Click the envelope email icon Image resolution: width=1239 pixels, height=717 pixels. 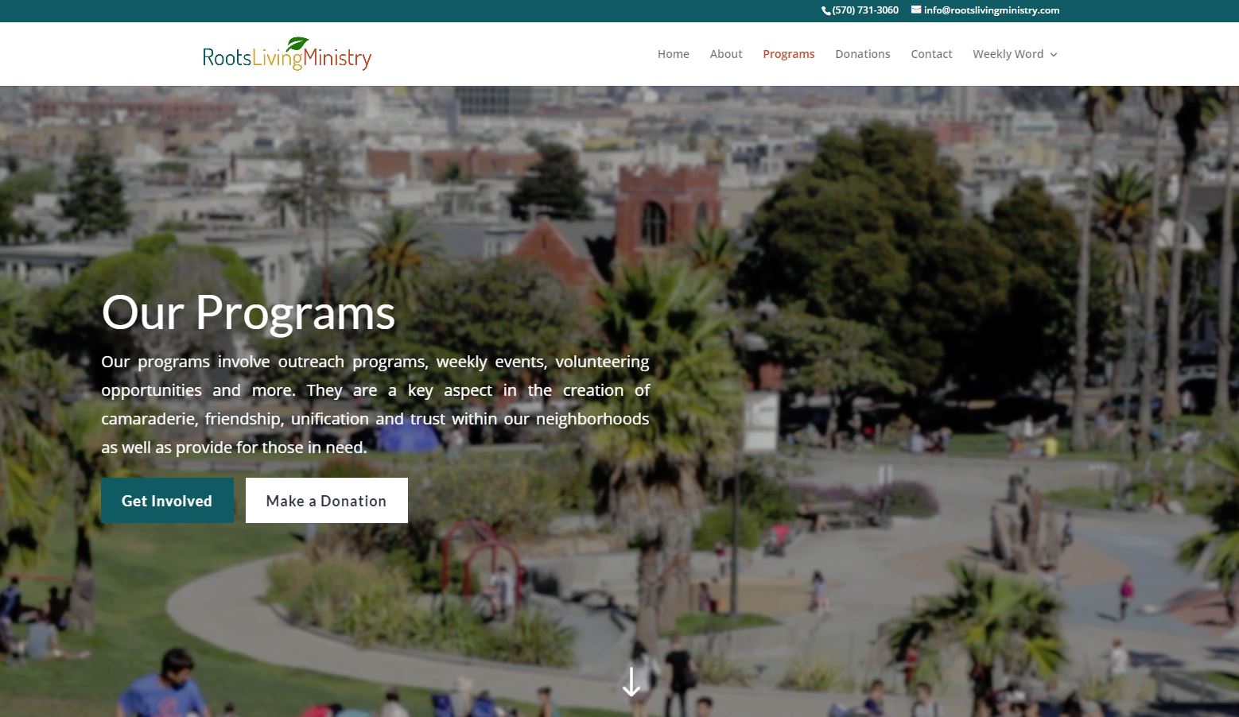(x=916, y=10)
